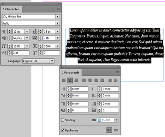Open the Italic font style dropdown
This screenshot has width=165, height=137.
[x=57, y=23]
